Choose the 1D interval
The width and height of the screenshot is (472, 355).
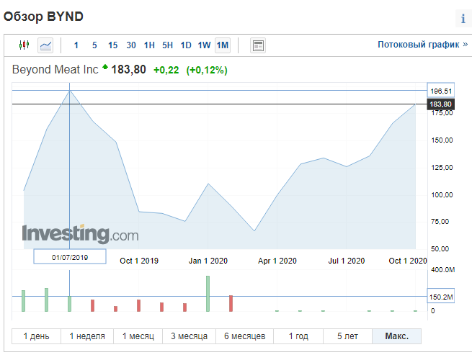pos(186,45)
